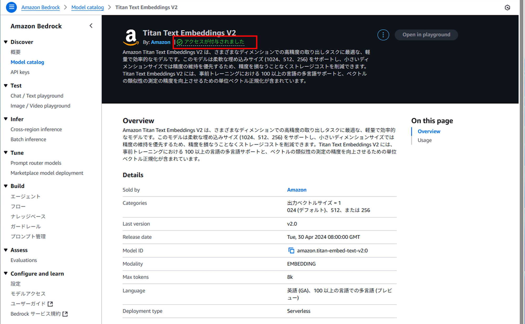This screenshot has width=525, height=324.
Task: Click the Max tokens value 8k
Action: (290, 277)
